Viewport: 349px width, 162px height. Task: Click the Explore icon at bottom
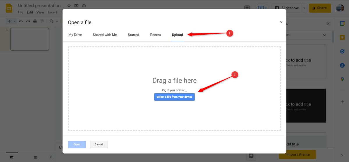(x=251, y=156)
